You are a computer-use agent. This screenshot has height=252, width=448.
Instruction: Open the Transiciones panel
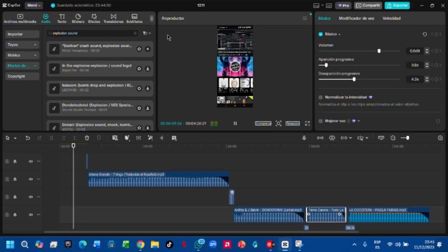click(113, 18)
